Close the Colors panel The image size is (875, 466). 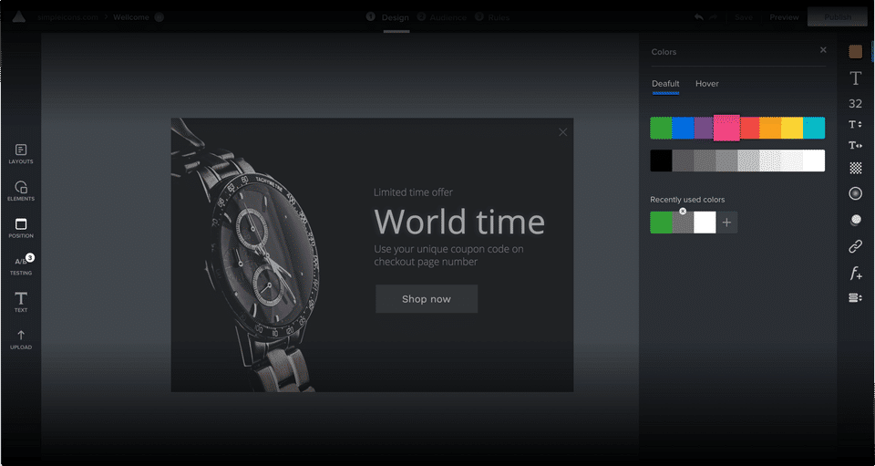click(822, 50)
